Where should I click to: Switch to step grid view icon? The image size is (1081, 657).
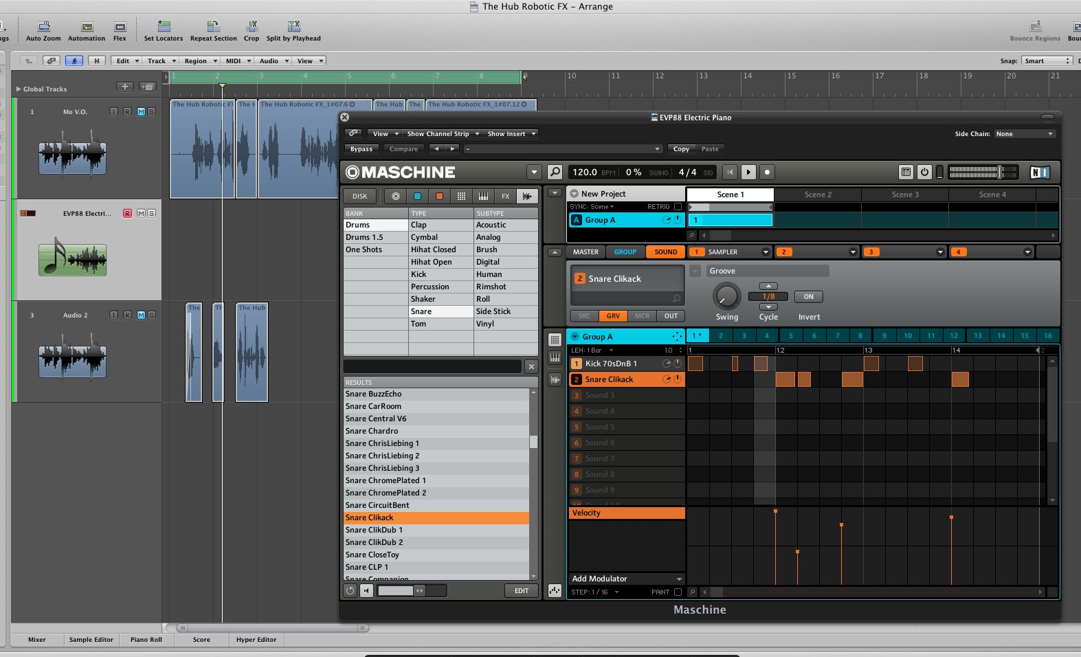(555, 339)
